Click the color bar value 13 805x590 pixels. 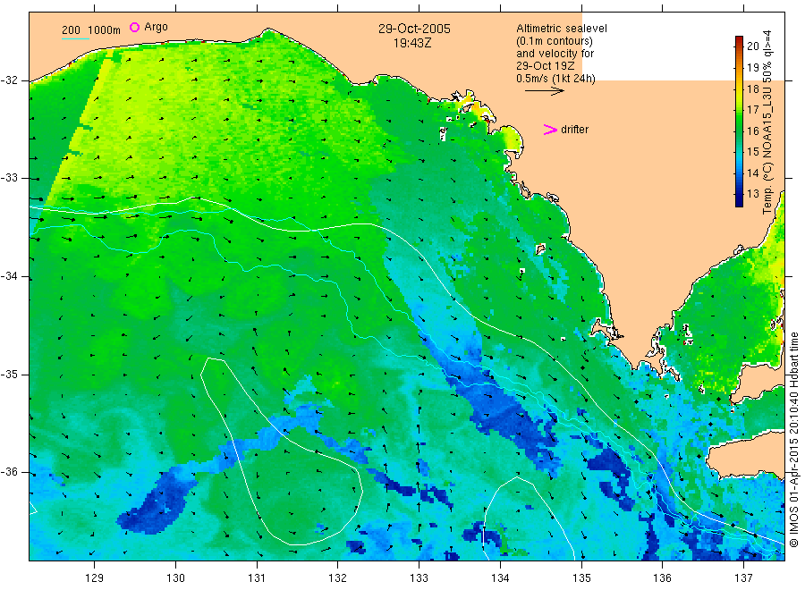(752, 194)
